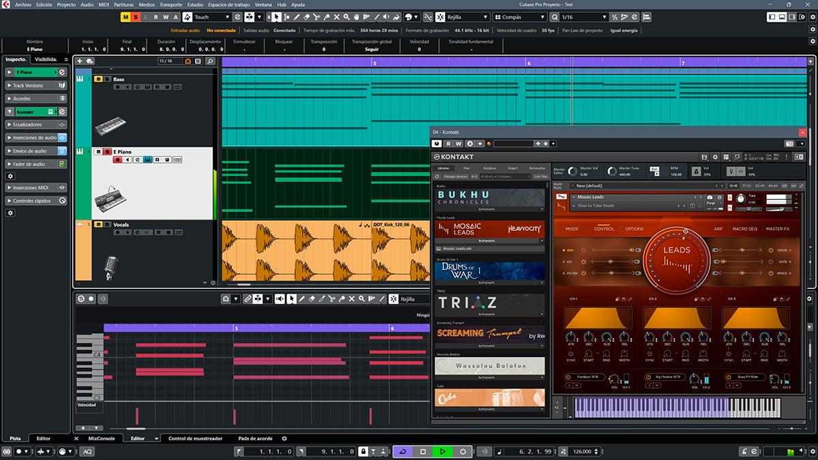Open Kontakt ARP page

point(718,229)
